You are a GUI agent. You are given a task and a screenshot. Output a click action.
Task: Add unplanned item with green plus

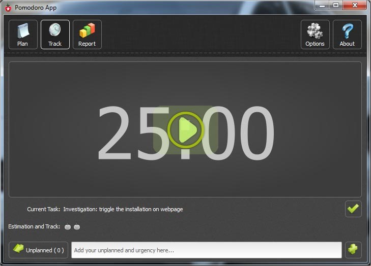click(x=353, y=250)
